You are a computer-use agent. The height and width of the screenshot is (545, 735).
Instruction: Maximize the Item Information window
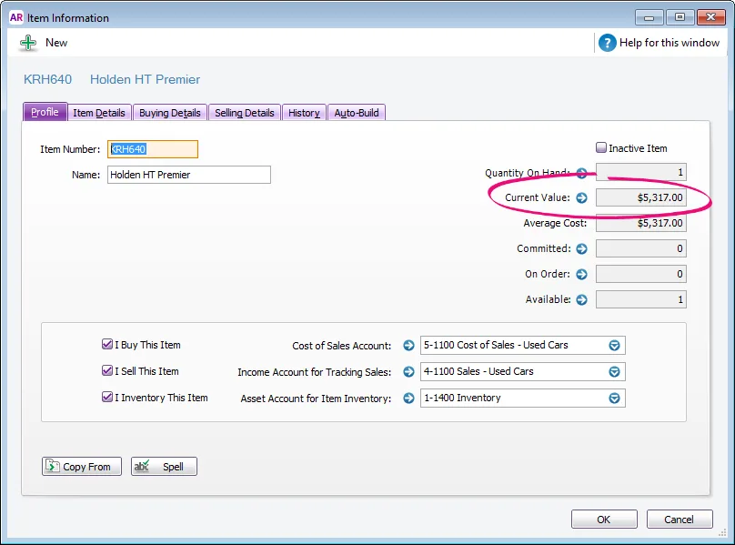pos(680,17)
